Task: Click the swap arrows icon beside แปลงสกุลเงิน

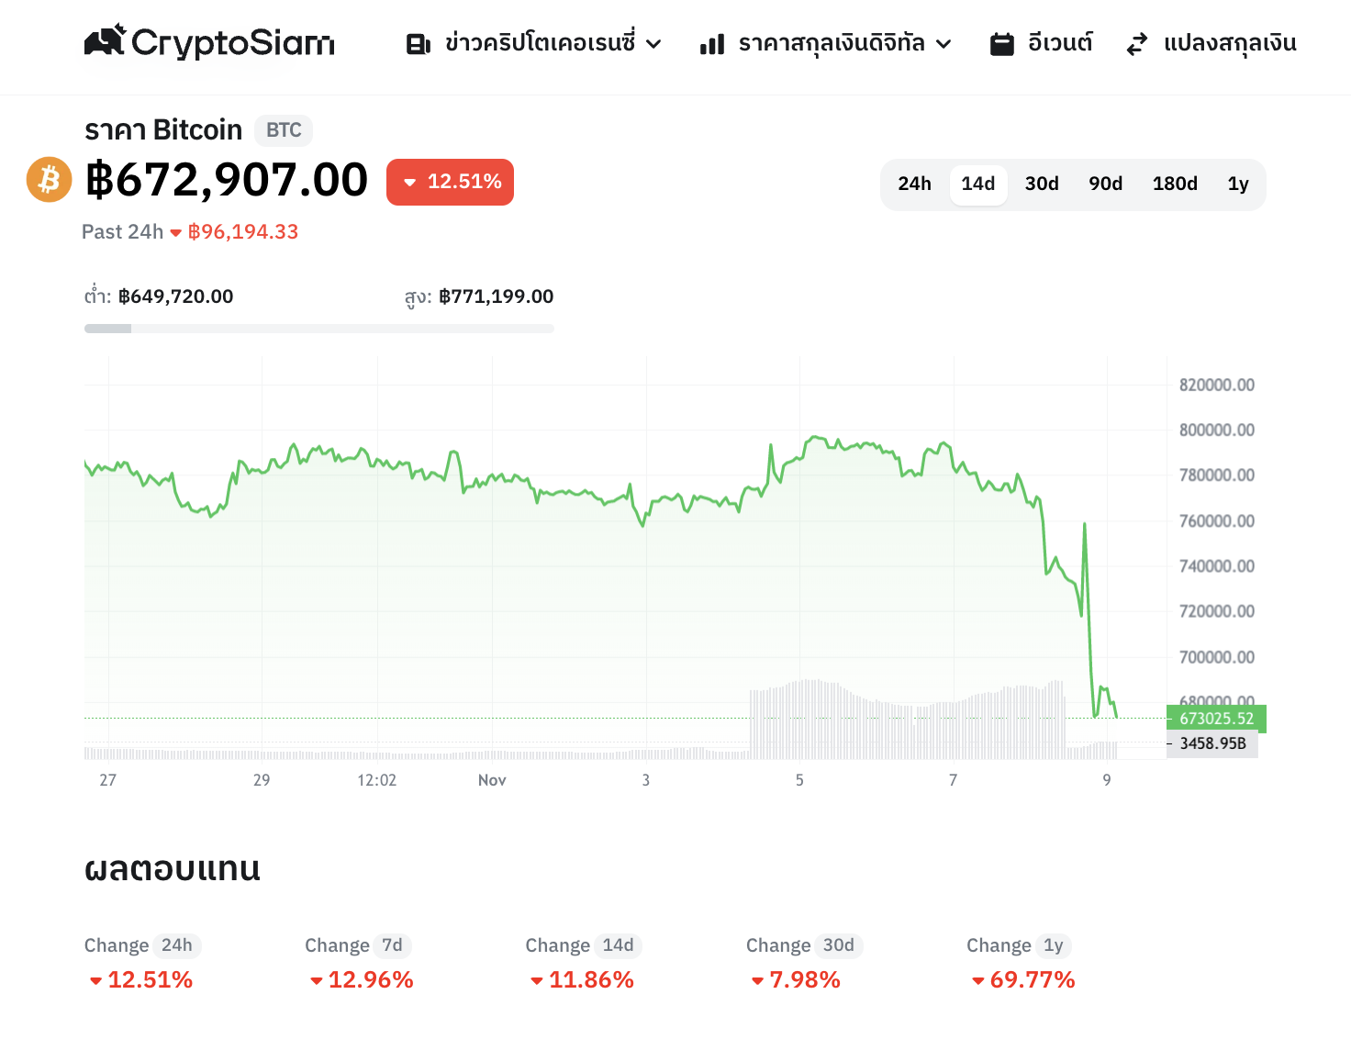Action: pos(1137,44)
